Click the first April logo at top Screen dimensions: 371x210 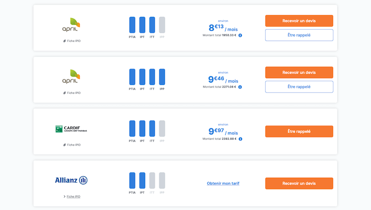point(71,25)
